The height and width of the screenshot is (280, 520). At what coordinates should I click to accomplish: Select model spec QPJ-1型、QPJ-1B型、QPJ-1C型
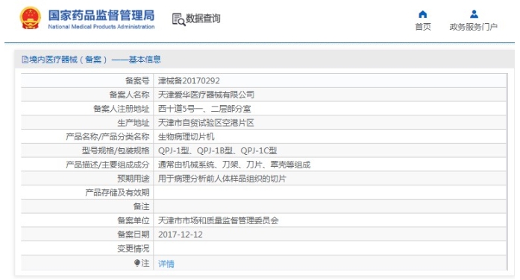tap(217, 151)
